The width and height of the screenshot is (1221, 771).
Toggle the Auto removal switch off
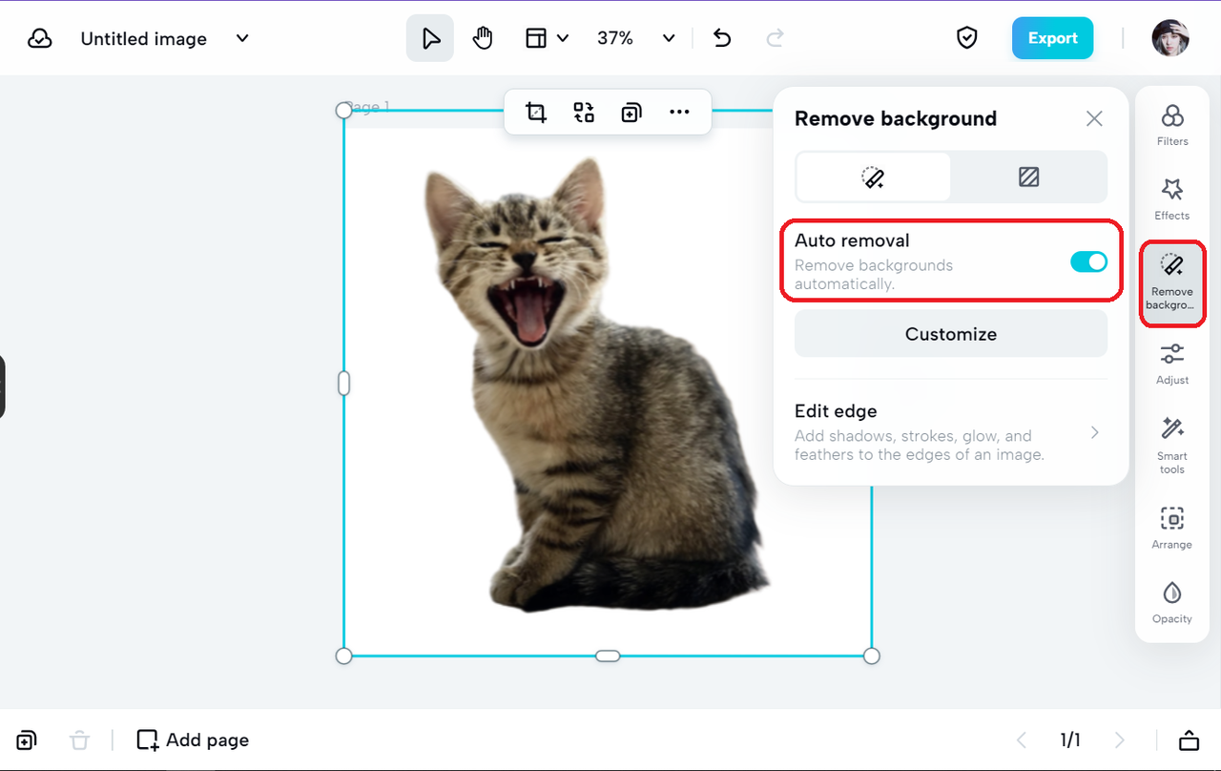point(1088,261)
